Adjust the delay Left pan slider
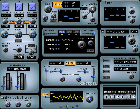 click(x=61, y=71)
